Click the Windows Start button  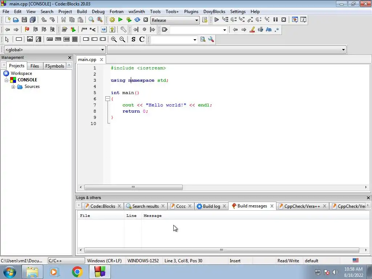[10, 272]
